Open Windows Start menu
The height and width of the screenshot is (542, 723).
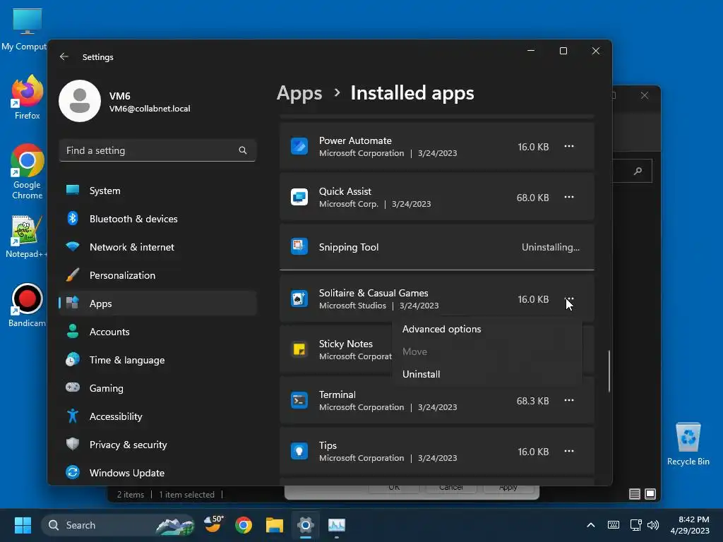point(23,525)
